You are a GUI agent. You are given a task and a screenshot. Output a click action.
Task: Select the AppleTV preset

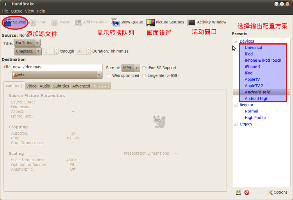point(252,79)
